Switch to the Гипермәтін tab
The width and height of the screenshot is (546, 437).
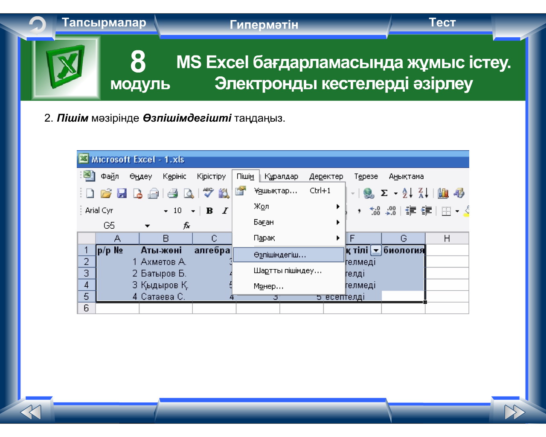(x=264, y=25)
